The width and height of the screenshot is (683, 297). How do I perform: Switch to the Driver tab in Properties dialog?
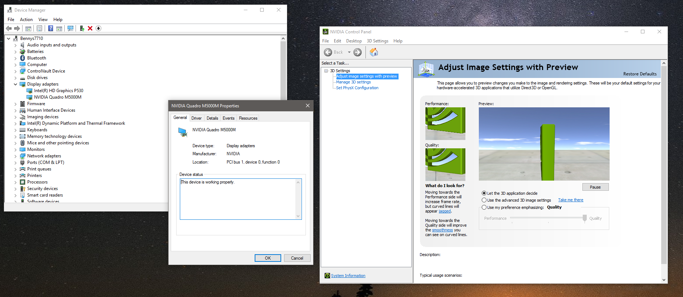[197, 118]
